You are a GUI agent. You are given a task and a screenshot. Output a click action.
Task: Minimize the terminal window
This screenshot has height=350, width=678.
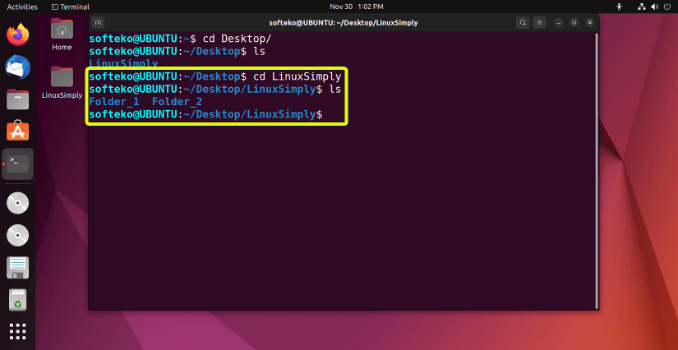coord(559,22)
